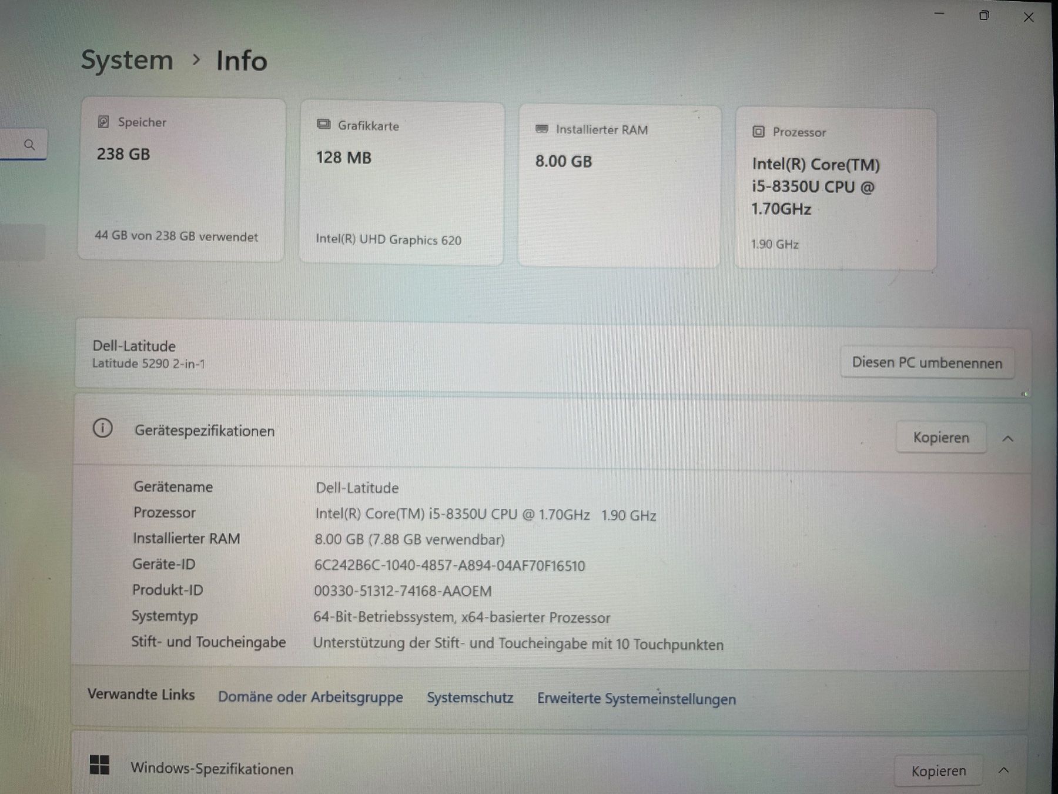The image size is (1058, 794).
Task: Open Domäne oder Arbeitsgruppe link
Action: click(x=310, y=697)
